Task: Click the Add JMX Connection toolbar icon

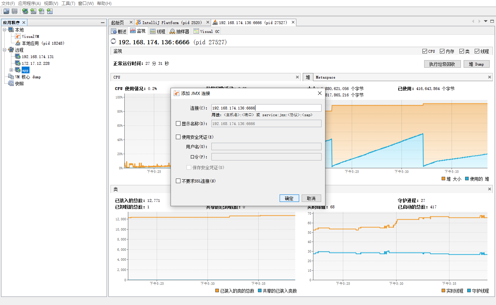Action: click(33, 11)
